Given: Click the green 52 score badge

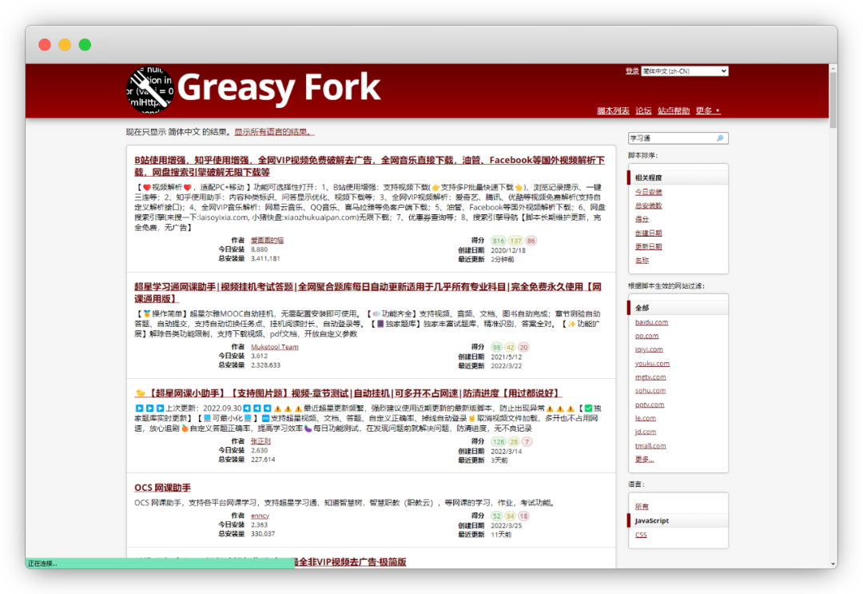Looking at the screenshot, I should (x=496, y=516).
